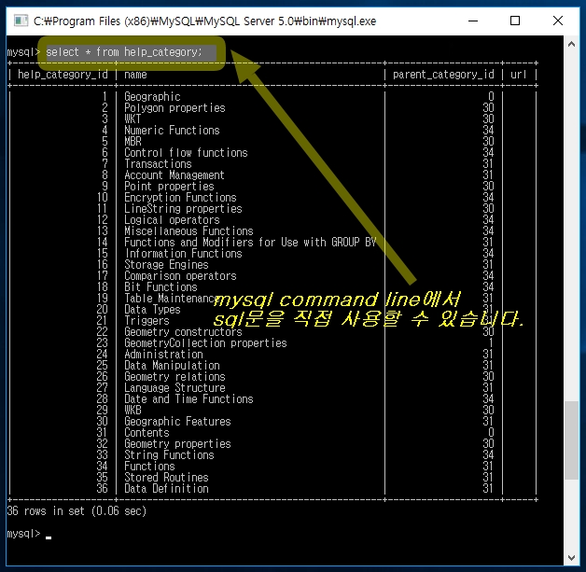Click the scrollbar up arrow

(x=571, y=45)
